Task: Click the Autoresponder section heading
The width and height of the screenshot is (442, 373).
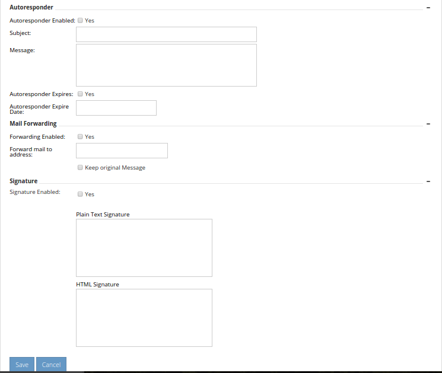Action: click(31, 7)
